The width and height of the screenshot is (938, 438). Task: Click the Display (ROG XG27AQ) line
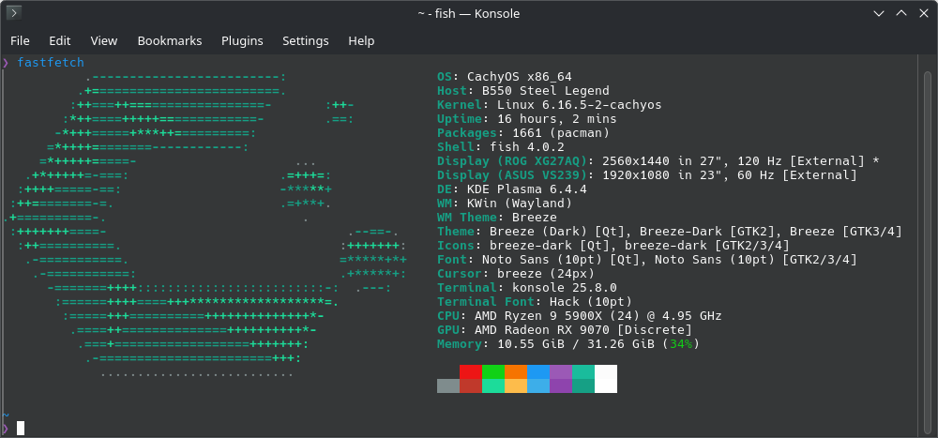click(658, 161)
